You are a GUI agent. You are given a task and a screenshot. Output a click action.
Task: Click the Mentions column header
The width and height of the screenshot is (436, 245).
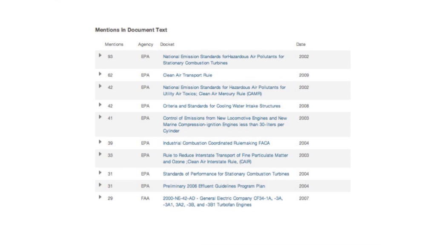(x=114, y=44)
